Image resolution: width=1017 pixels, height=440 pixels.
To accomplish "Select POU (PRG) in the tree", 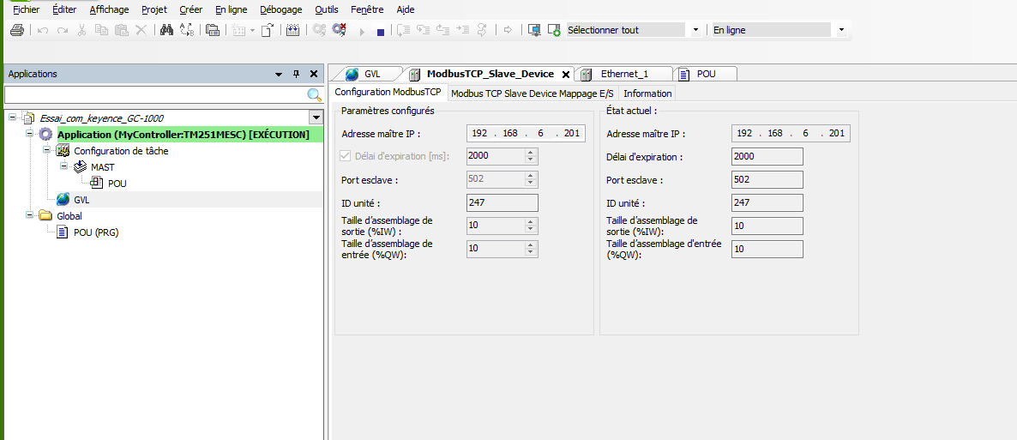I will click(x=95, y=232).
